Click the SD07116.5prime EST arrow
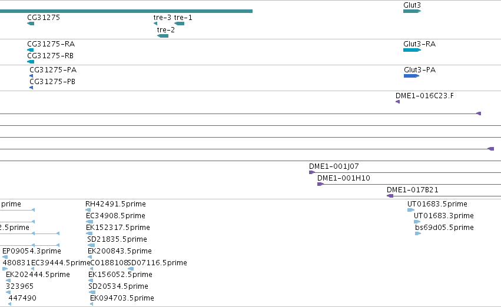This screenshot has width=501, height=307. coord(131,269)
